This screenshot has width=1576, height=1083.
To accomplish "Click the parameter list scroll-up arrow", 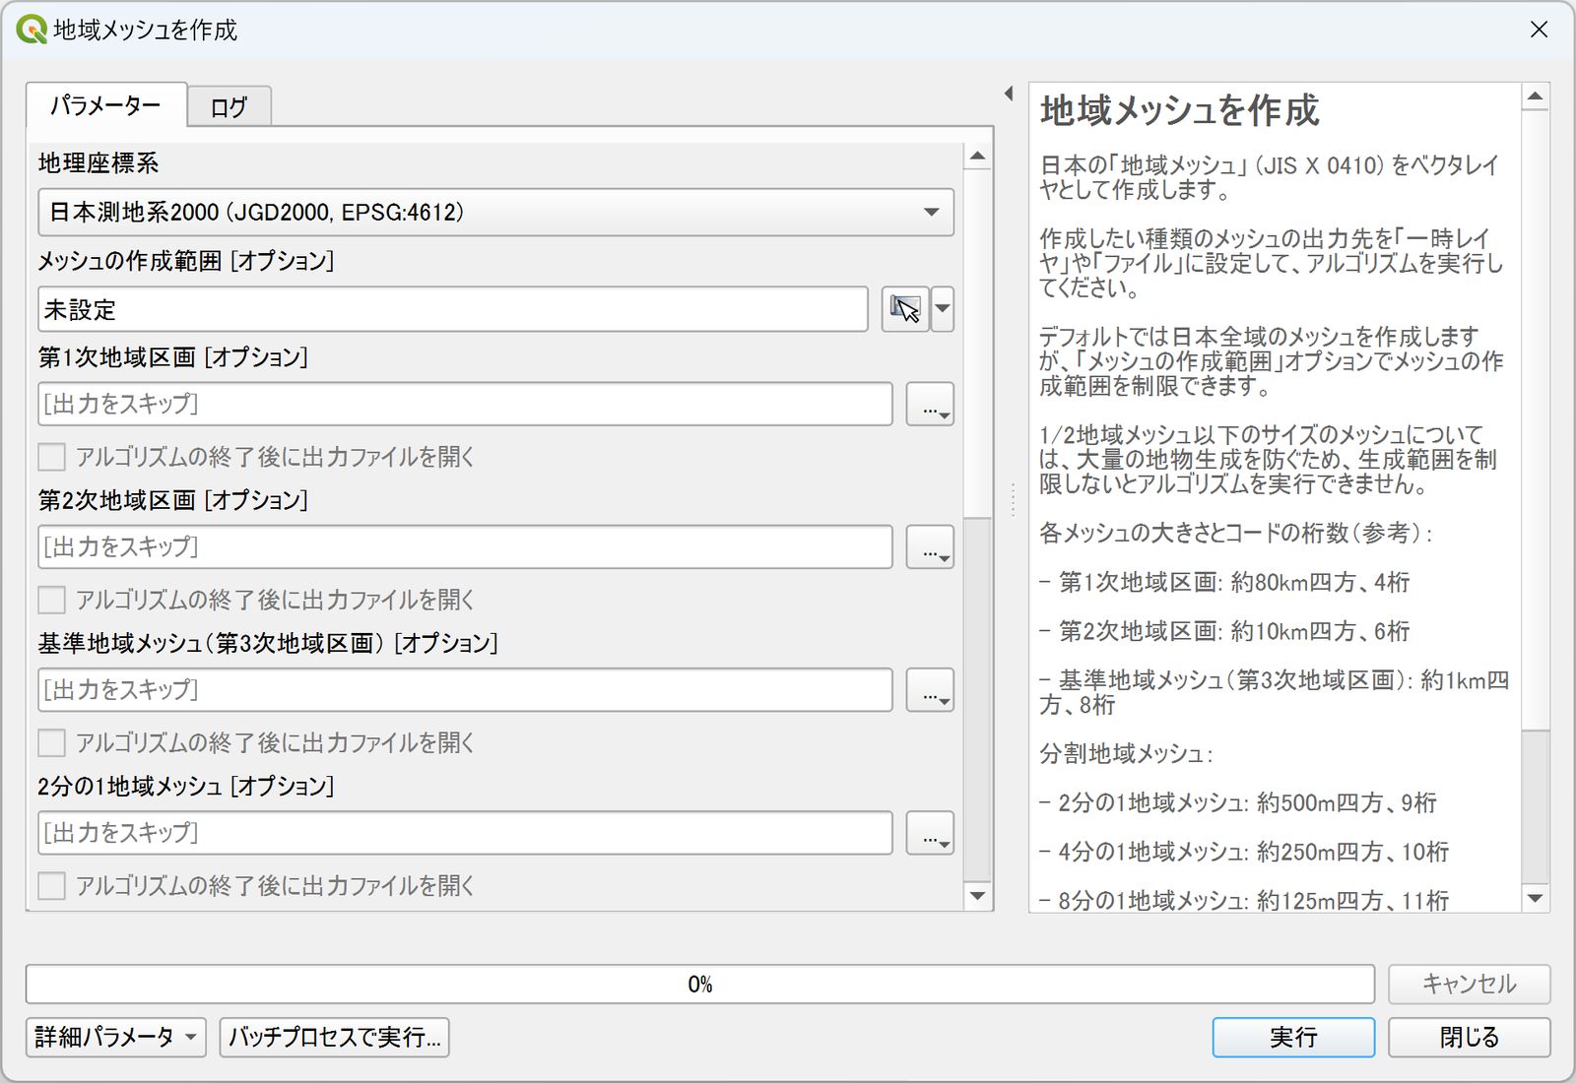I will 977,157.
